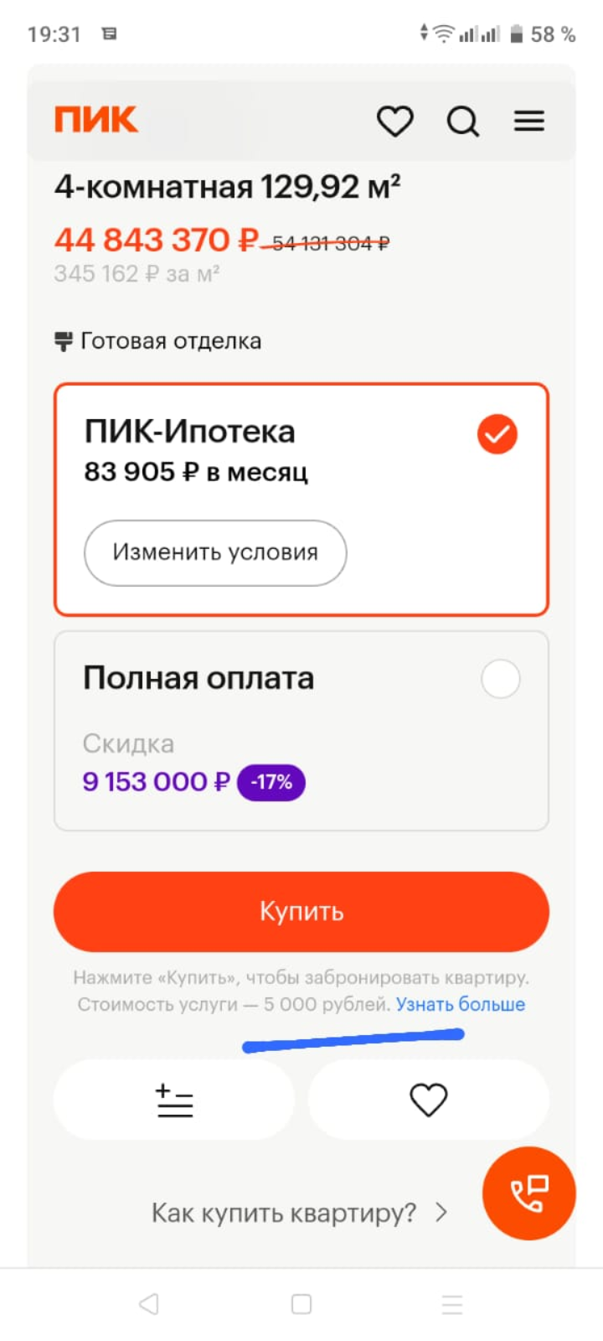Select Полная оплата radio button

[501, 679]
